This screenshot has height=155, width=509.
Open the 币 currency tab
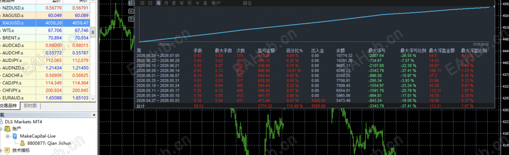190,3
